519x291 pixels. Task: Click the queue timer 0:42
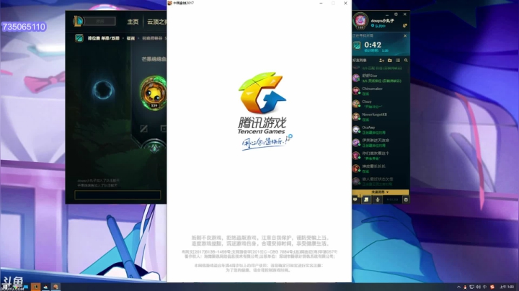click(x=373, y=45)
